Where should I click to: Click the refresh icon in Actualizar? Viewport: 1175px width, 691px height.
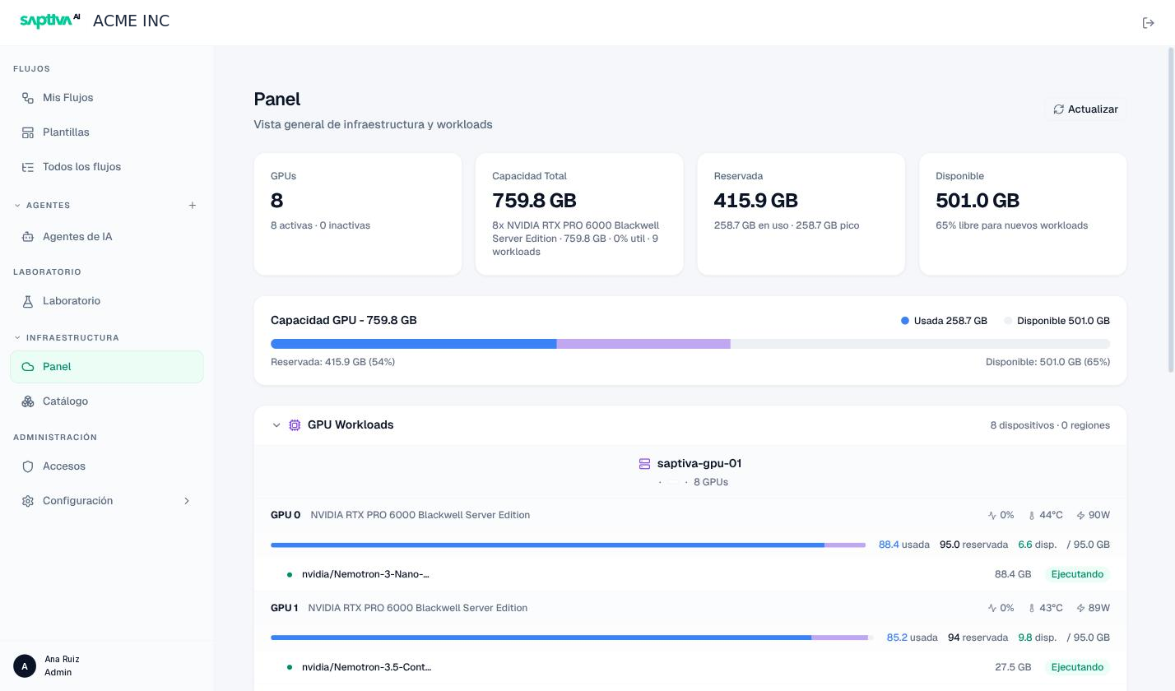[x=1059, y=109]
